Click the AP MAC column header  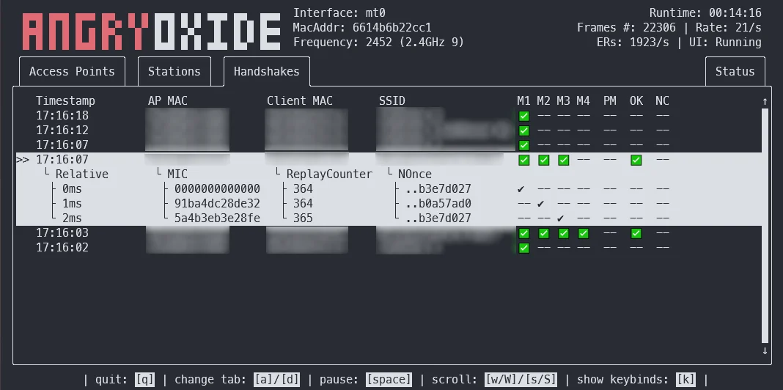point(168,101)
